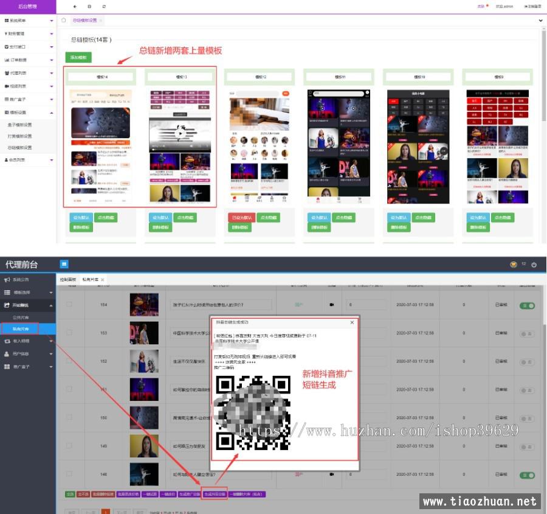Click the home icon beside 总链模板设置 tab
Screen dimensions: 547x514
pos(63,20)
